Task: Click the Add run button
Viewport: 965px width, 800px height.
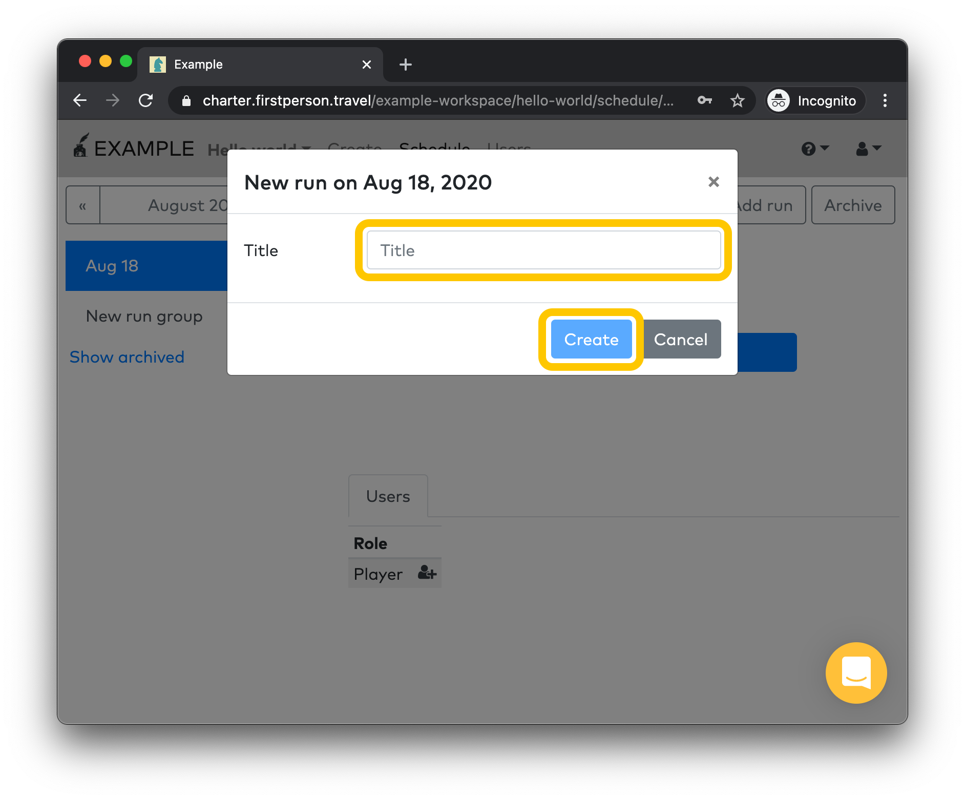Action: pos(771,205)
